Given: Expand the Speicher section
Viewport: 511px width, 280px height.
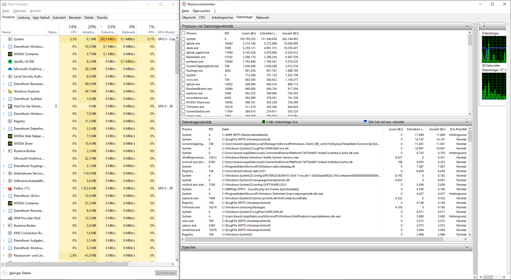Looking at the screenshot, I should click(x=467, y=247).
